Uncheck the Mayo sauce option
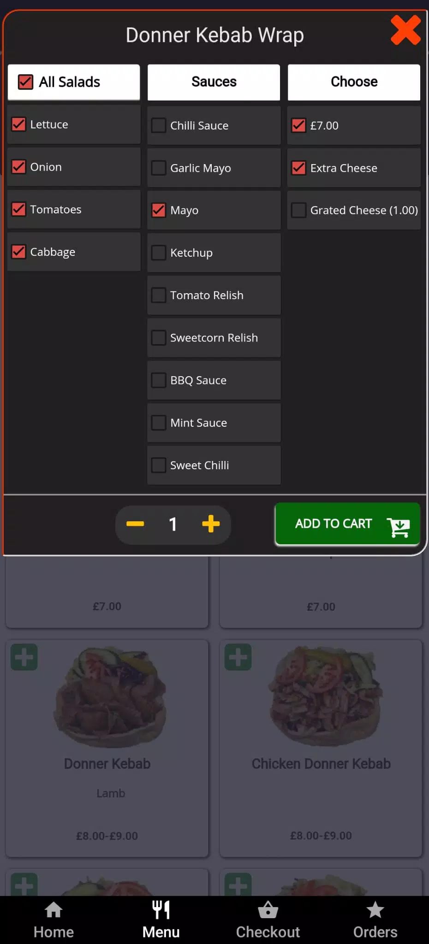This screenshot has width=429, height=944. coord(159,210)
